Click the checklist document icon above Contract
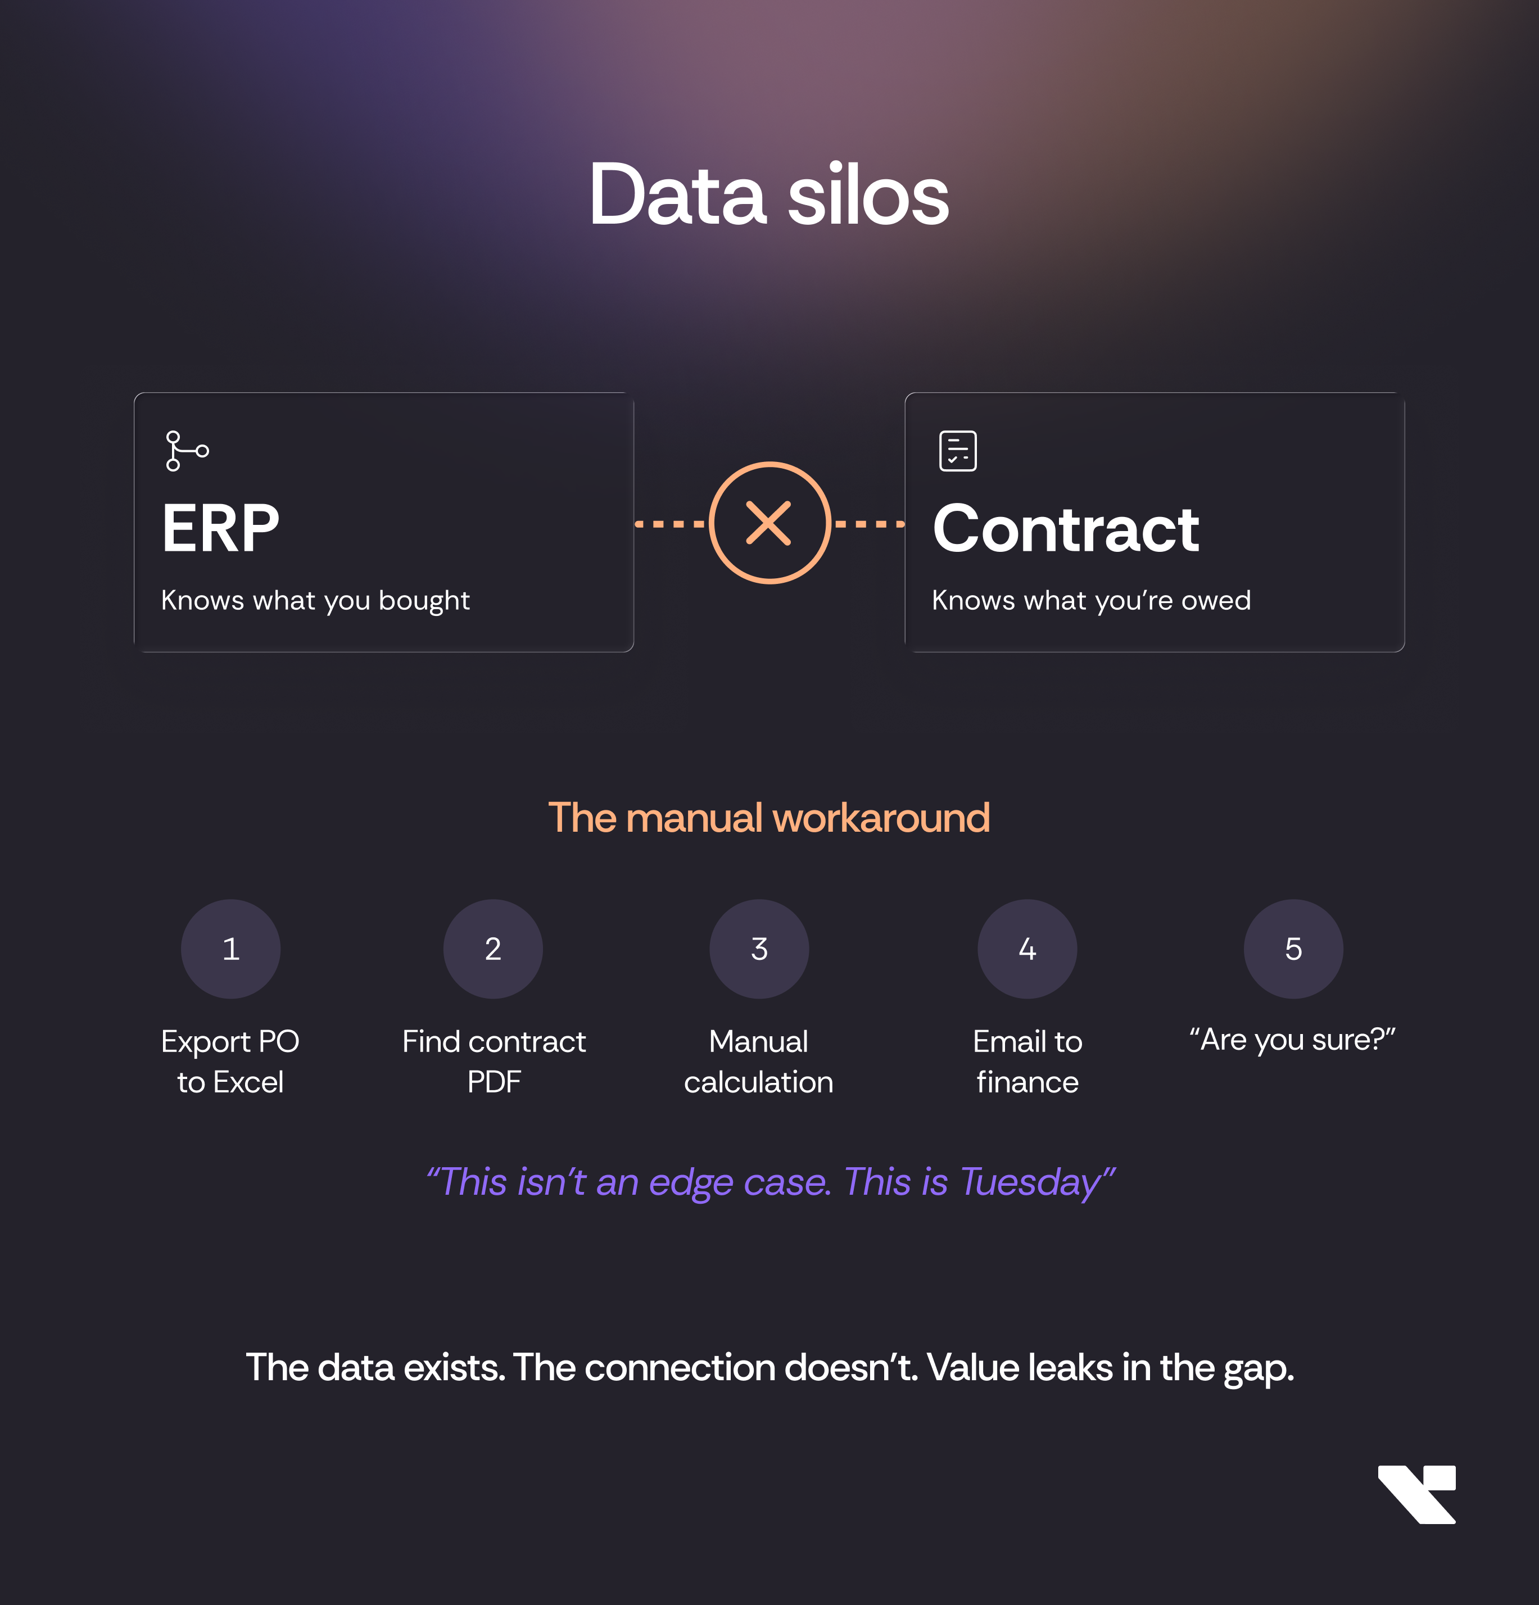1539x1605 pixels. 957,450
